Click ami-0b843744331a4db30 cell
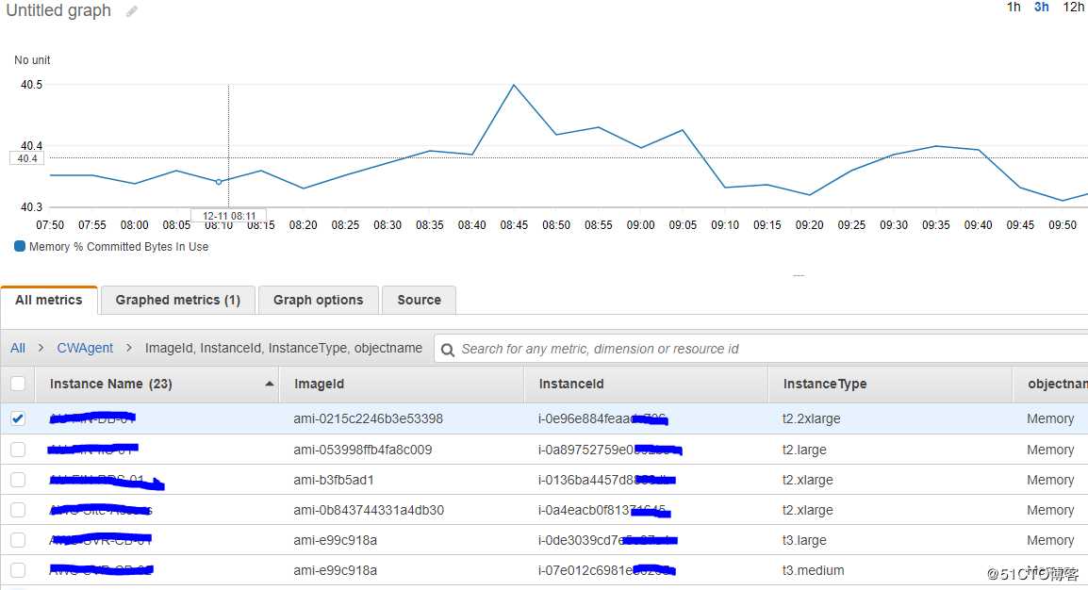1088x590 pixels. (x=369, y=510)
